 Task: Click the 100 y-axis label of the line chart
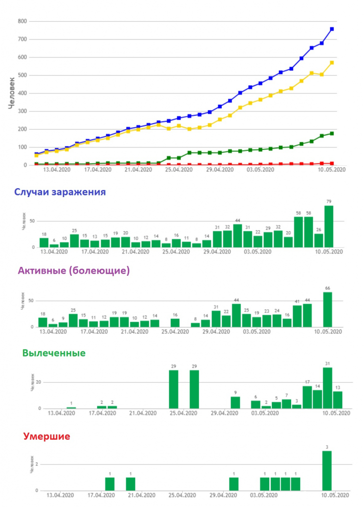[22, 147]
